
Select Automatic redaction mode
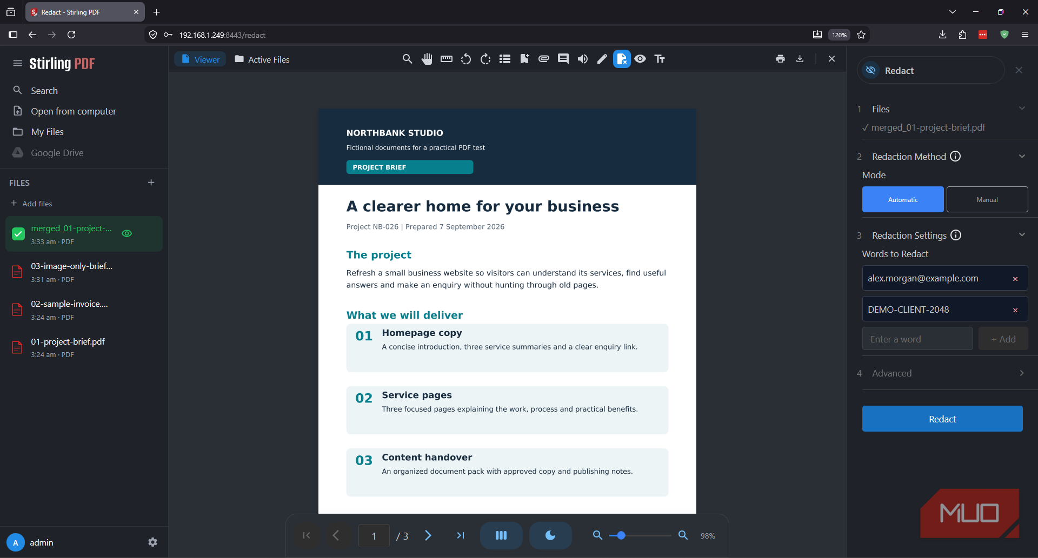click(903, 199)
